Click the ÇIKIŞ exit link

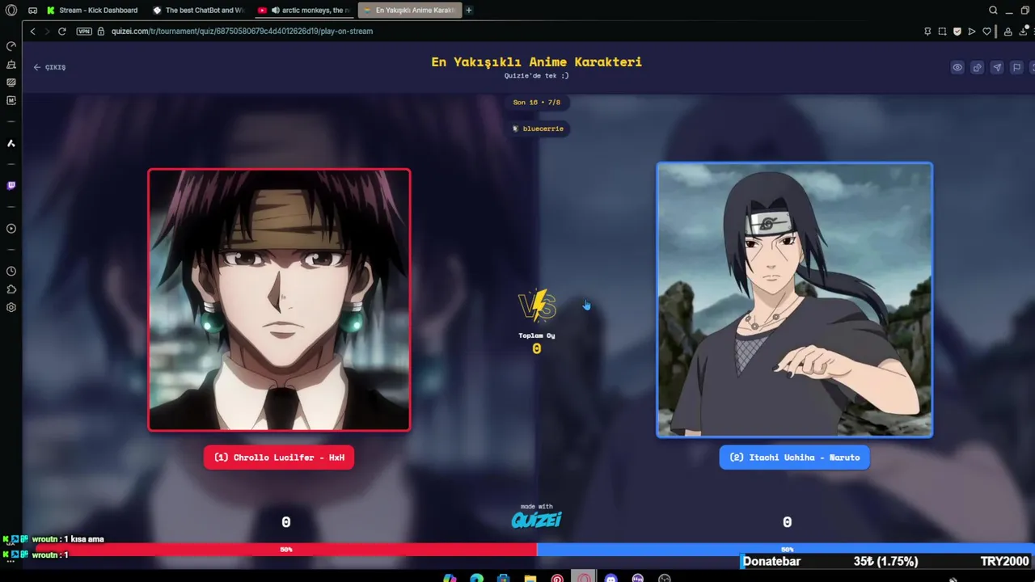click(50, 67)
